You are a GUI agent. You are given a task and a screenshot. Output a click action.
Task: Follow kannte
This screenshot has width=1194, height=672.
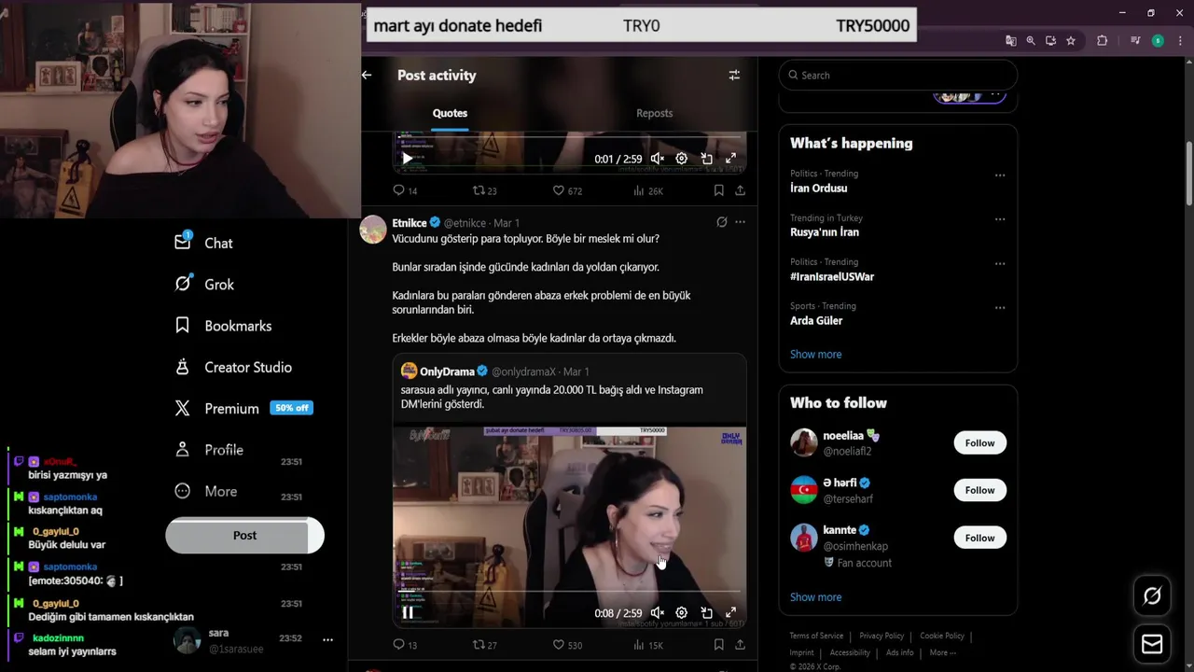979,538
